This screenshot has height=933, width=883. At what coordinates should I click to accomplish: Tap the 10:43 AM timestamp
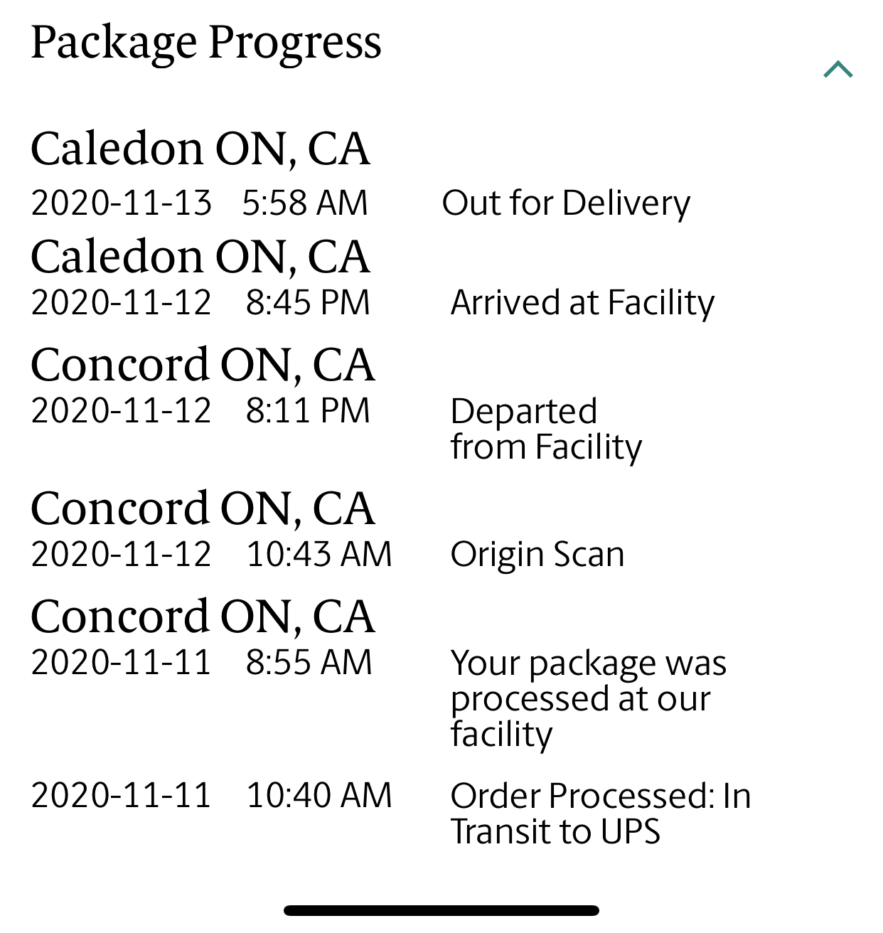coord(319,555)
